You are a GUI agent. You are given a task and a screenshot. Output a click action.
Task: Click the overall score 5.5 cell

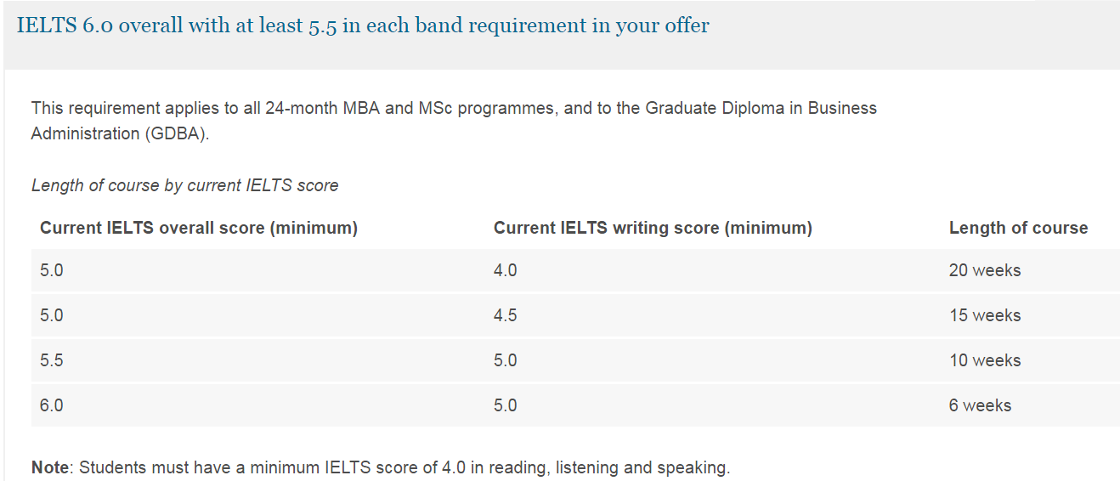[51, 360]
